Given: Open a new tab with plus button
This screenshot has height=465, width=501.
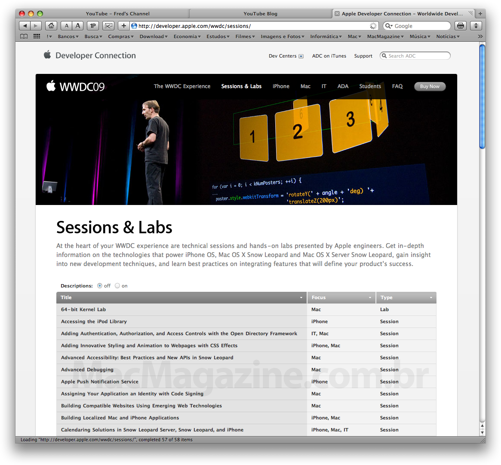Looking at the screenshot, I should click(480, 14).
